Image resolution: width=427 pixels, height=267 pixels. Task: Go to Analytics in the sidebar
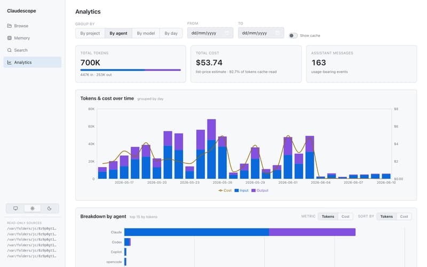[33, 62]
